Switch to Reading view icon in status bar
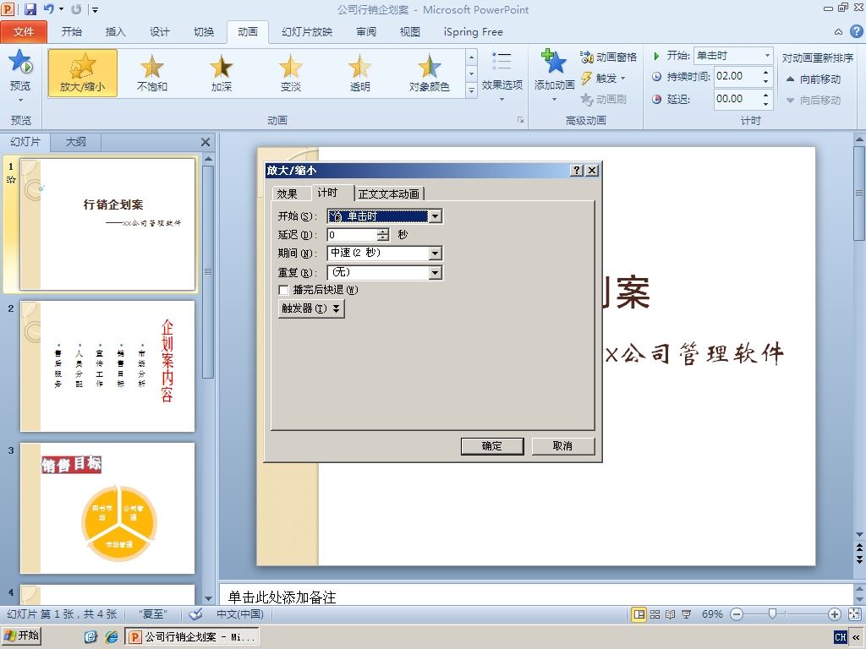Viewport: 866px width, 649px height. [671, 614]
